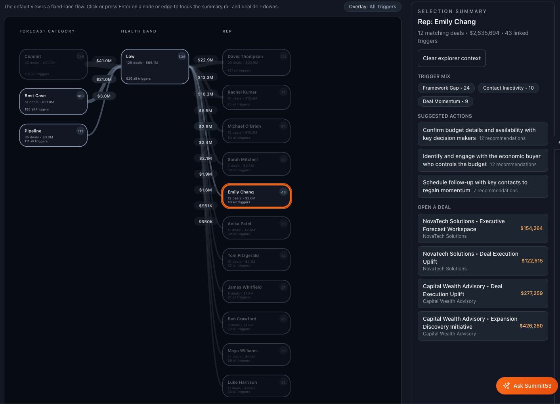Screen dimensions: 560x404
Task: Select the Best Case forecast node
Action: (53, 101)
